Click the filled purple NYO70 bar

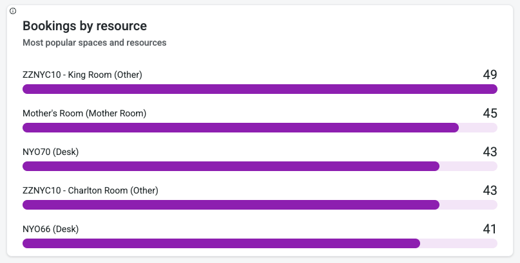pos(231,167)
